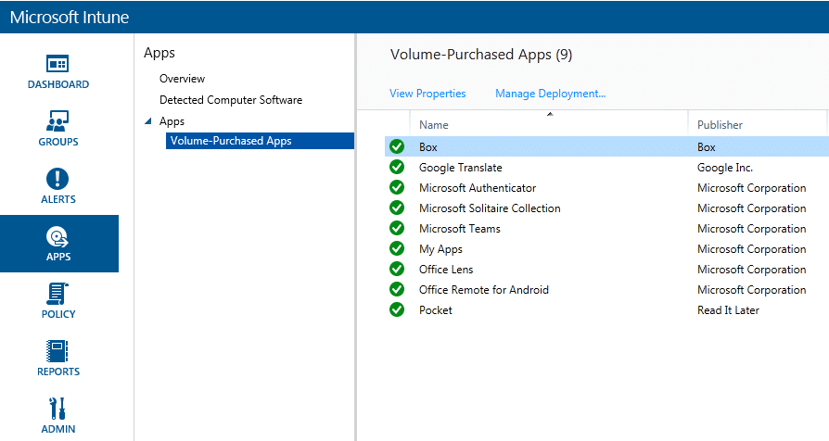Viewport: 829px width, 441px height.
Task: Open the Overview page
Action: click(182, 79)
